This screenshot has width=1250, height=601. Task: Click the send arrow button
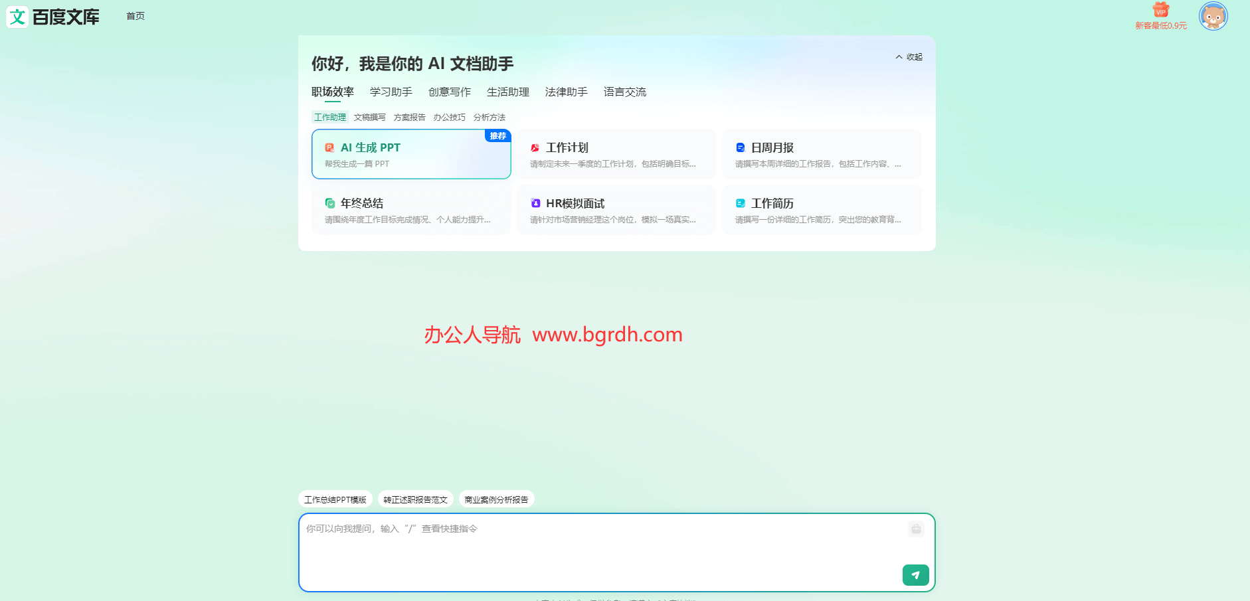pyautogui.click(x=915, y=575)
